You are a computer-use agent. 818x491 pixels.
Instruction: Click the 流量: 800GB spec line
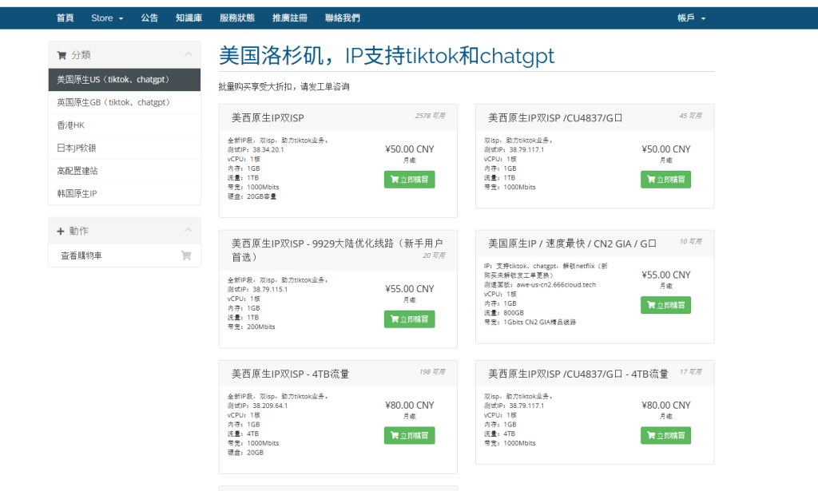pos(504,313)
